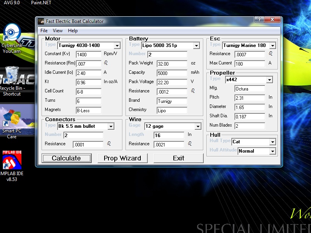Select the Recycle Bin shortcut icon
This screenshot has height=233, width=311.
[x=12, y=76]
